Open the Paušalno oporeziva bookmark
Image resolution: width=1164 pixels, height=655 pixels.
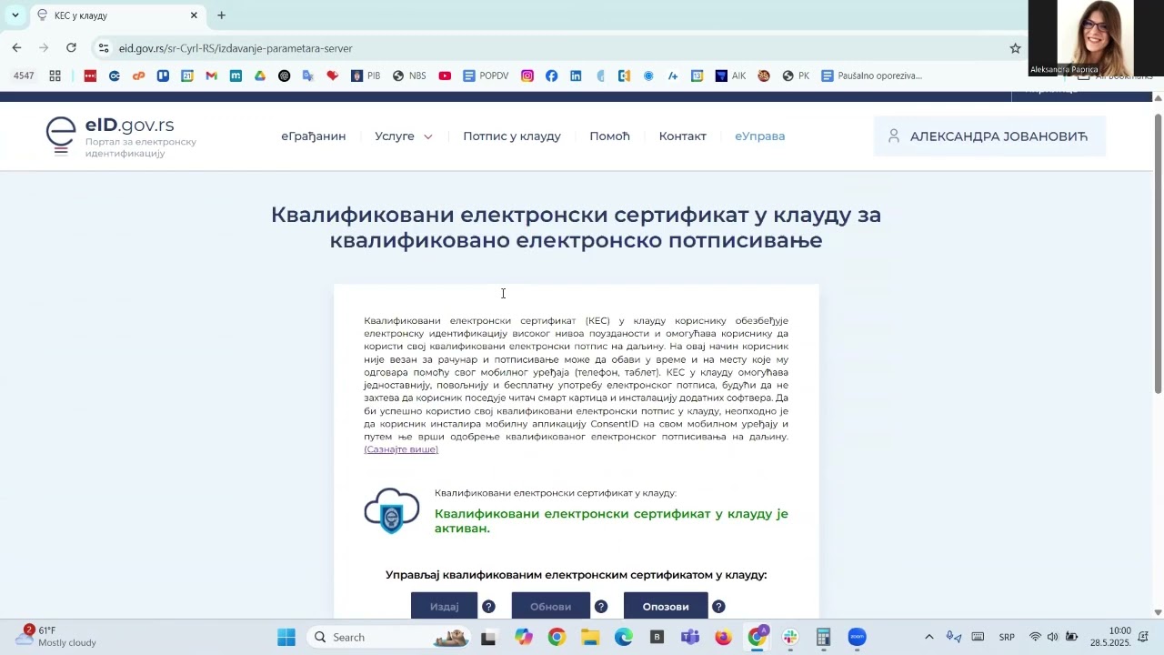tap(871, 76)
